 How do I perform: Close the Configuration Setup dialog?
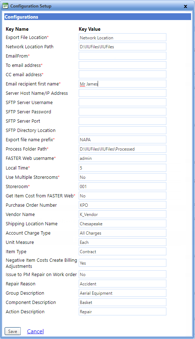pos(185,6)
